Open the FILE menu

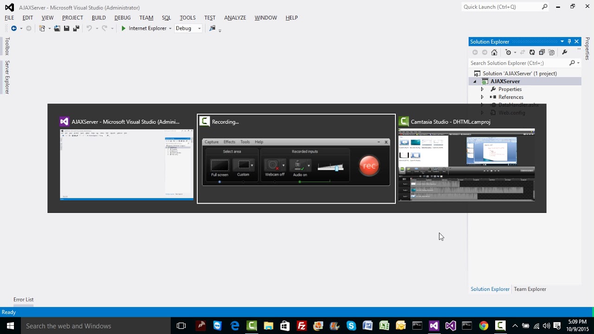[9, 18]
